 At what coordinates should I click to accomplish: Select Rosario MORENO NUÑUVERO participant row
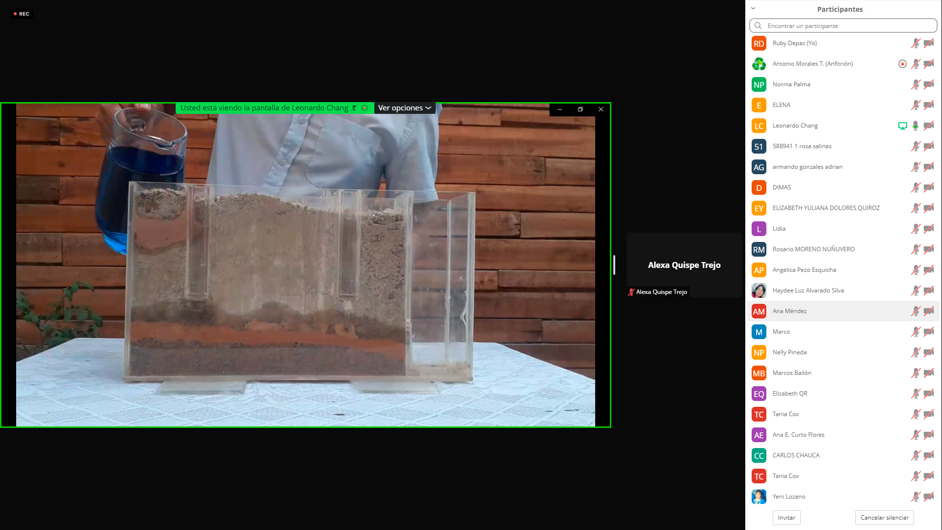point(843,249)
